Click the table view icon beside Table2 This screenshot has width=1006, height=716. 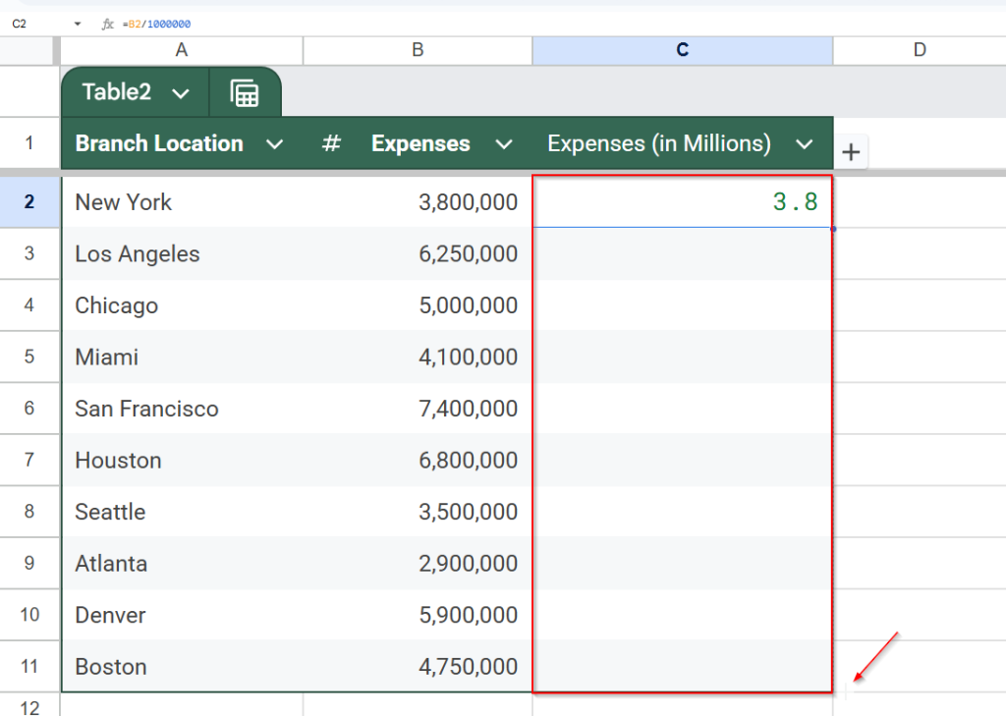pyautogui.click(x=245, y=93)
